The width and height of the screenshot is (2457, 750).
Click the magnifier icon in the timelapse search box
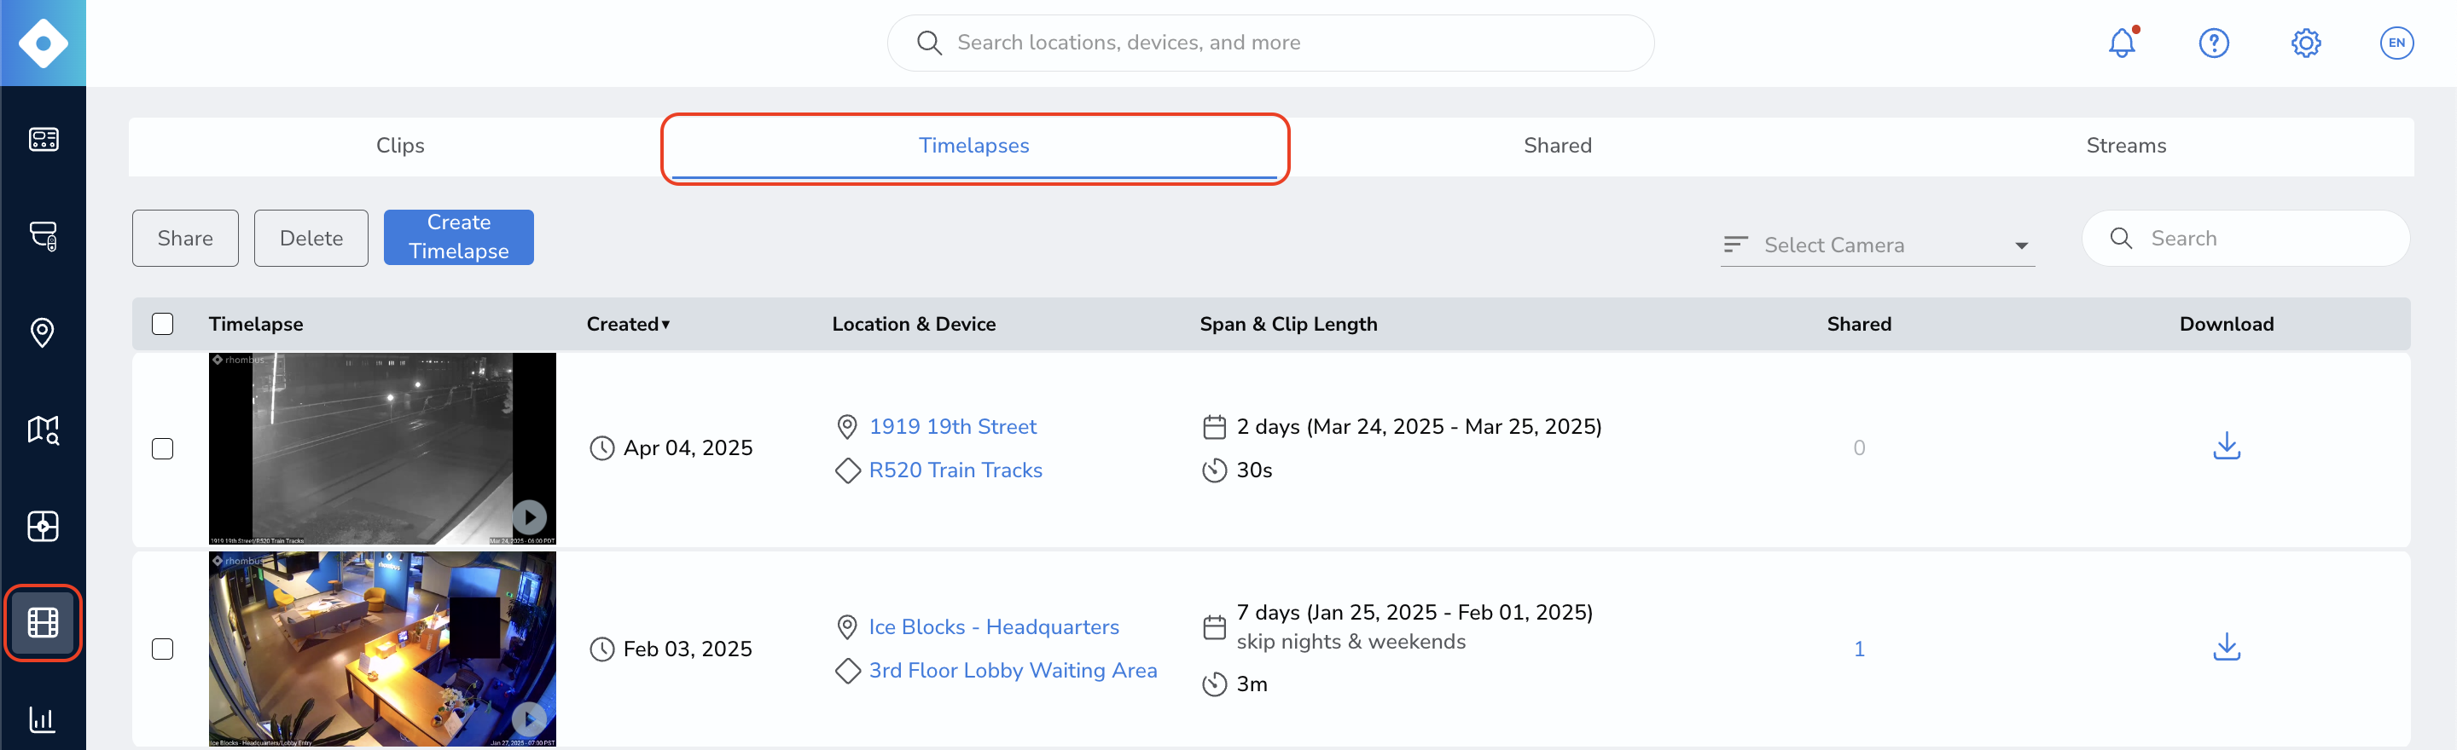(2121, 239)
